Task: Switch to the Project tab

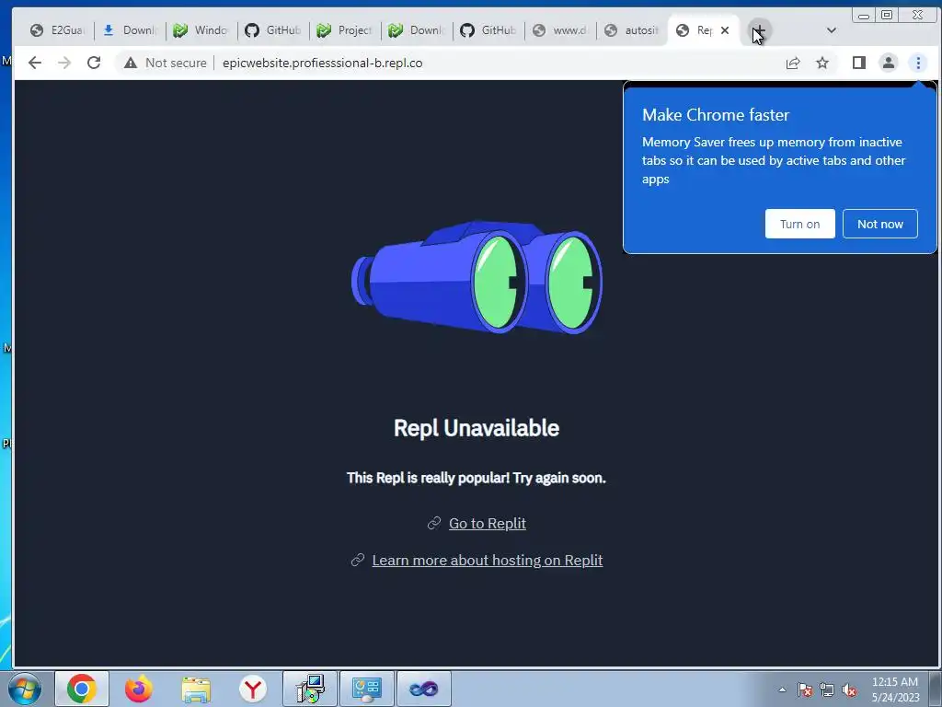Action: pyautogui.click(x=344, y=30)
